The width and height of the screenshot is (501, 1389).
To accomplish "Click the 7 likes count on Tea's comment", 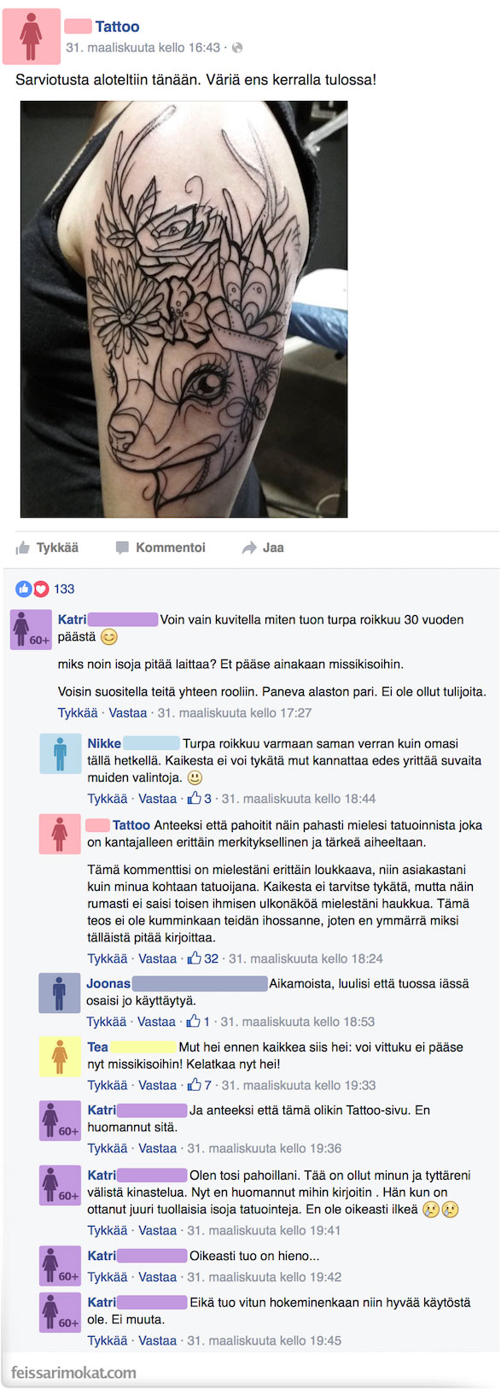I will click(x=207, y=1085).
